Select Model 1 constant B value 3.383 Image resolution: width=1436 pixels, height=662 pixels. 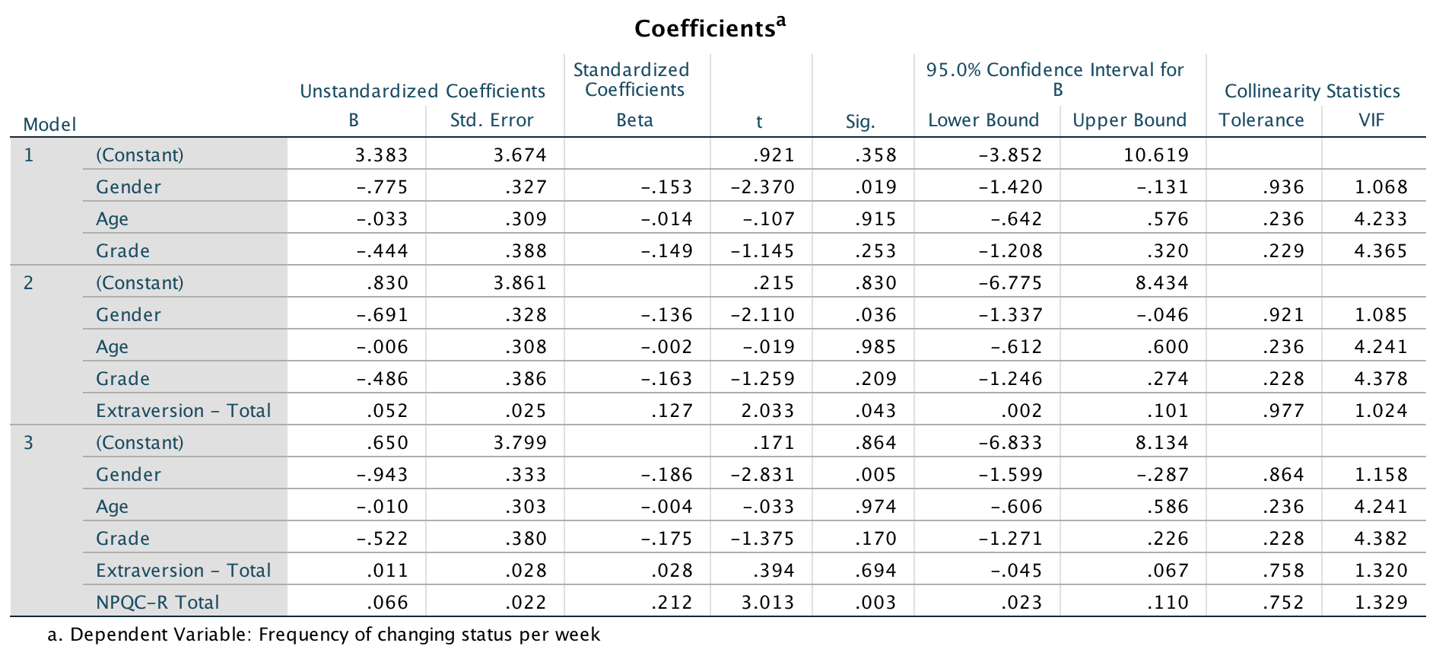(x=382, y=155)
